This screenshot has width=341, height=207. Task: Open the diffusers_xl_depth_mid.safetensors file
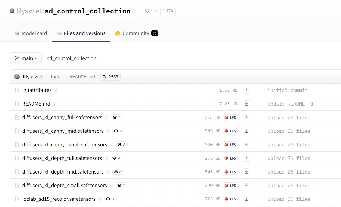[x=63, y=172]
